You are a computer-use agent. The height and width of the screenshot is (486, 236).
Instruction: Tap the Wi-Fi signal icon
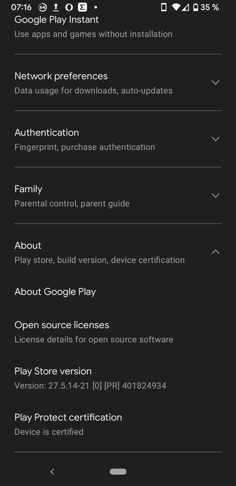tap(176, 7)
